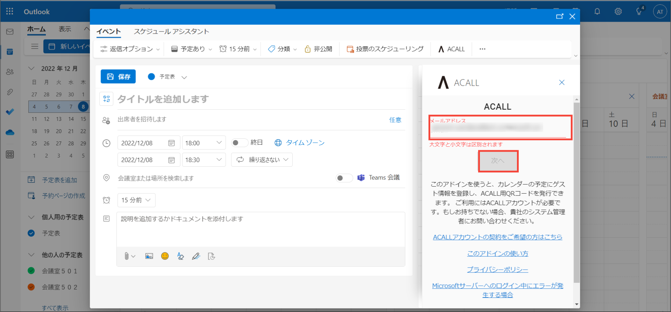Toggle the 会議室５０２ calendar
Image resolution: width=671 pixels, height=312 pixels.
(x=31, y=287)
